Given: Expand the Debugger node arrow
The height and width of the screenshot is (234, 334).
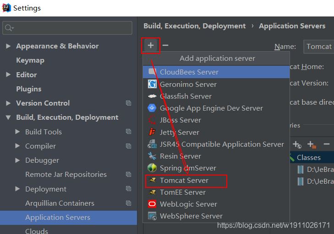Looking at the screenshot, I should tap(17, 160).
